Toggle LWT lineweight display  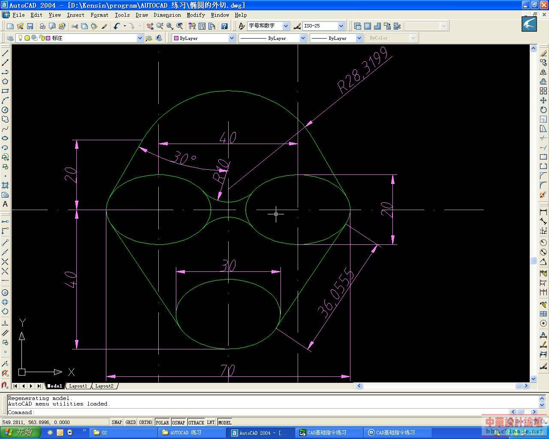pyautogui.click(x=211, y=422)
